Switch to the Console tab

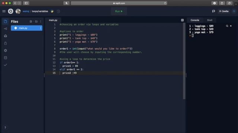click(195, 20)
